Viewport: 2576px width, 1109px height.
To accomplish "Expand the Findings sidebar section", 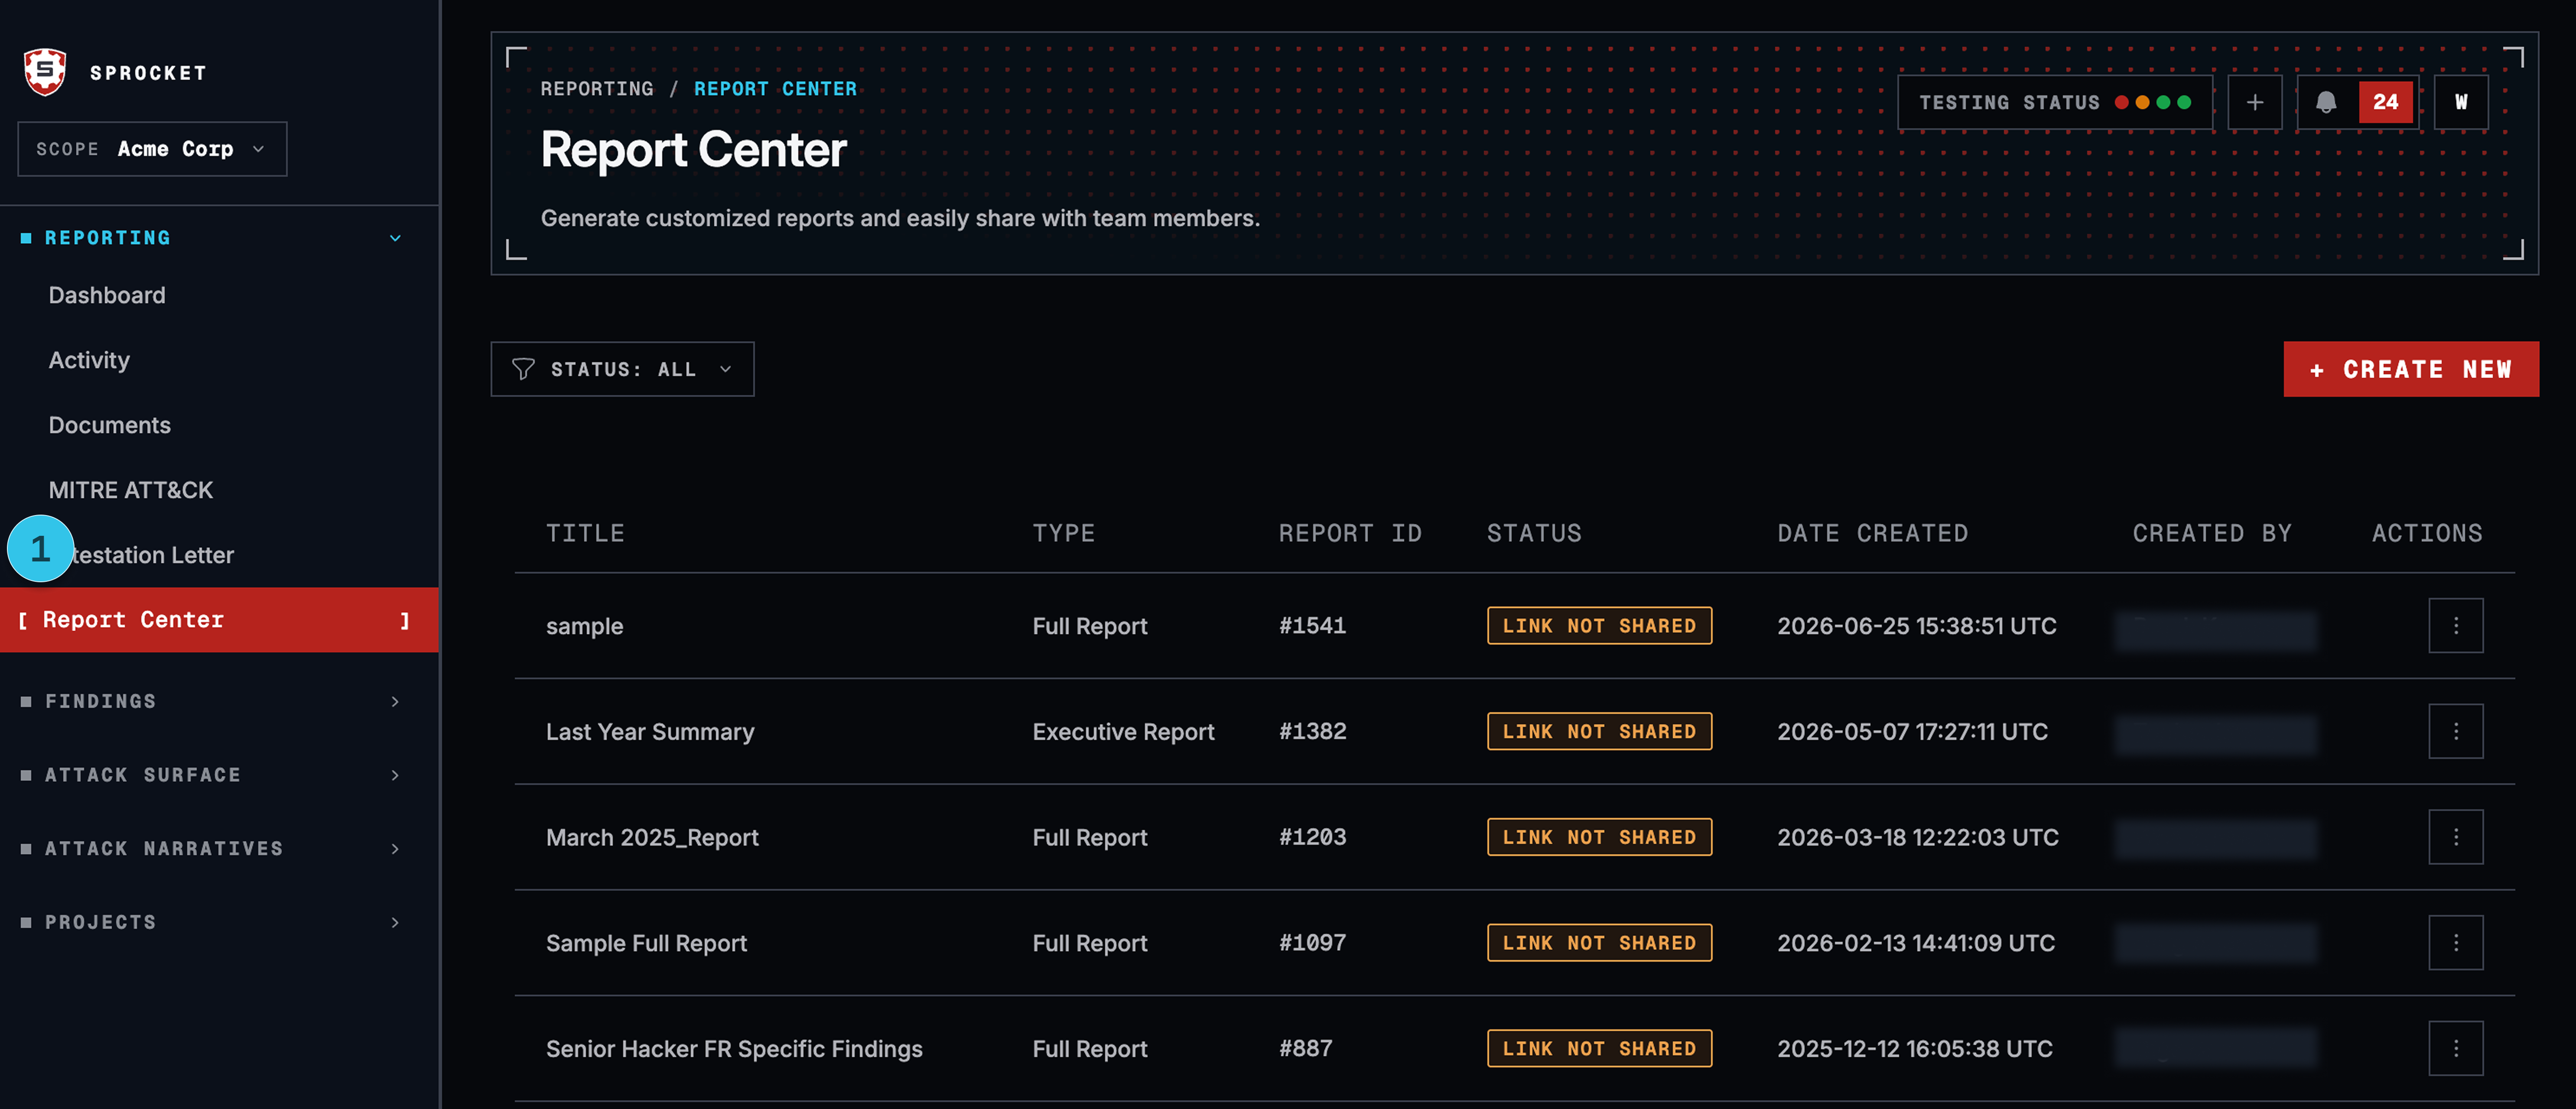I will pyautogui.click(x=219, y=701).
